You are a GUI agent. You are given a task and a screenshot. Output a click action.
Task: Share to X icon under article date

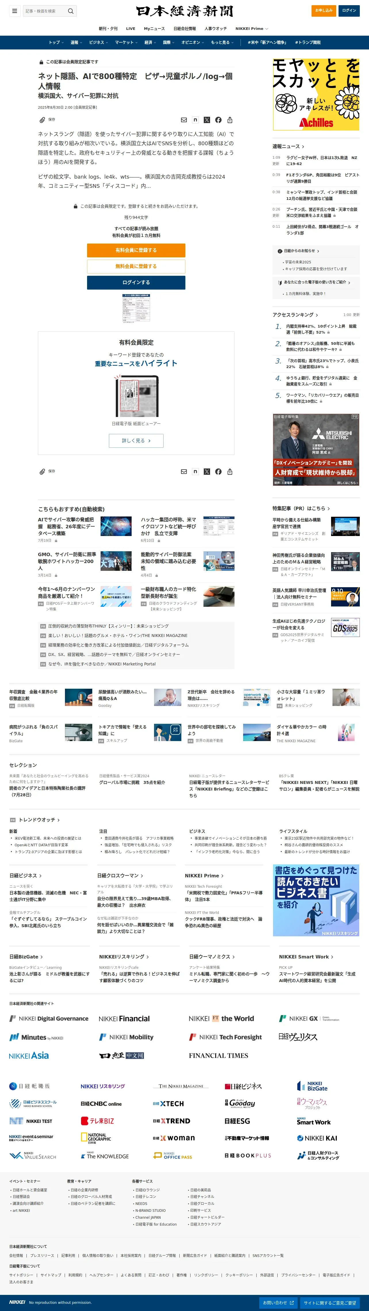pos(207,120)
